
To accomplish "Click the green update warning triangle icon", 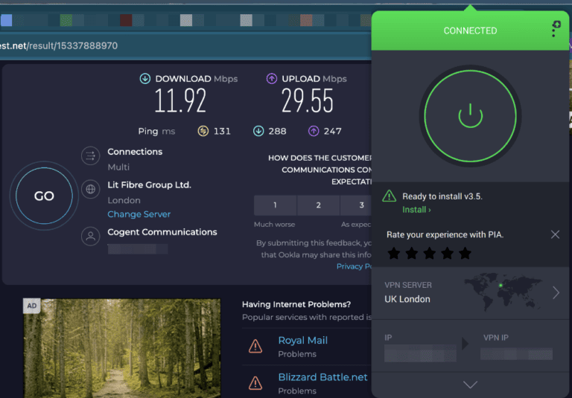I will click(389, 196).
